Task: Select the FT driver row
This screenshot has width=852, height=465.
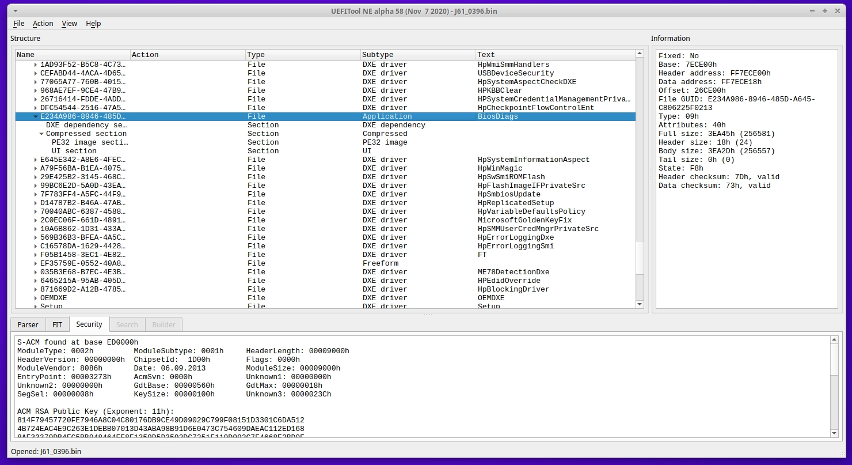Action: point(325,255)
